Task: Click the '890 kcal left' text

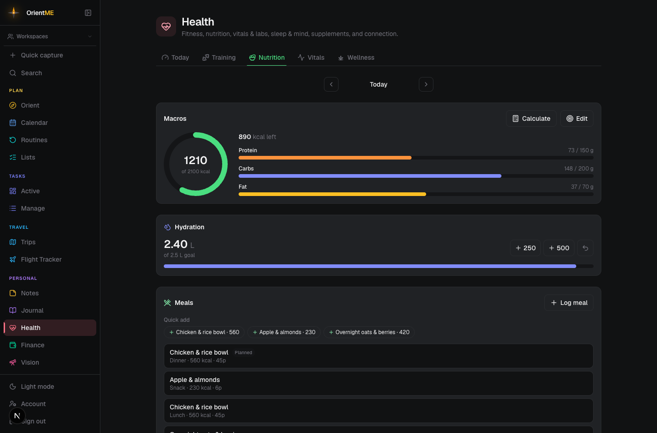Action: (257, 137)
